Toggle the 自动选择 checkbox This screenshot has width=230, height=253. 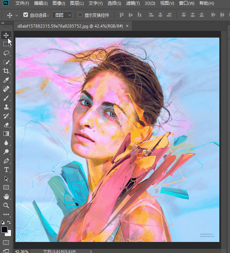[x=26, y=15]
